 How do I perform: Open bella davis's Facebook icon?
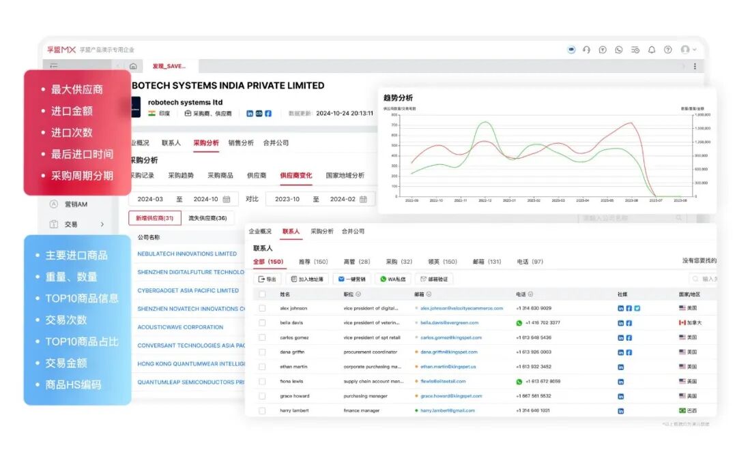(629, 323)
